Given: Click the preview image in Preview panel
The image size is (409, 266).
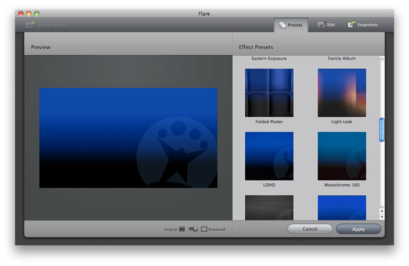Looking at the screenshot, I should tap(128, 138).
